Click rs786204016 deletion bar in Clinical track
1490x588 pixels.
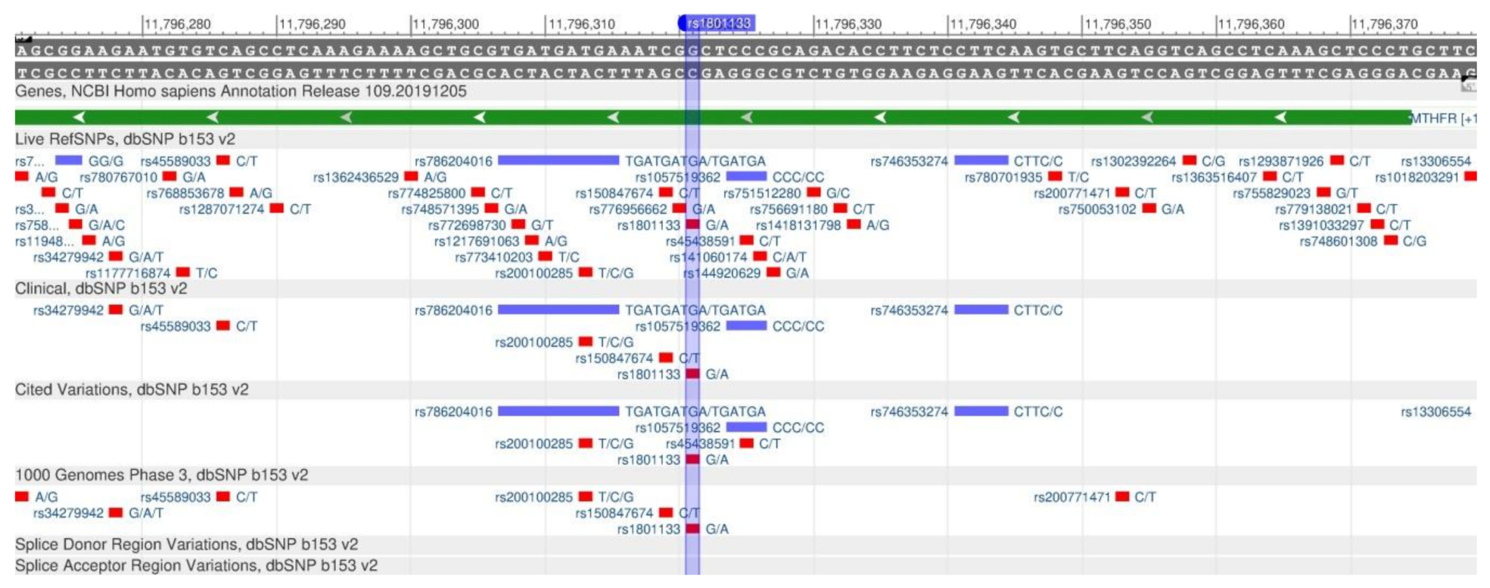click(558, 310)
